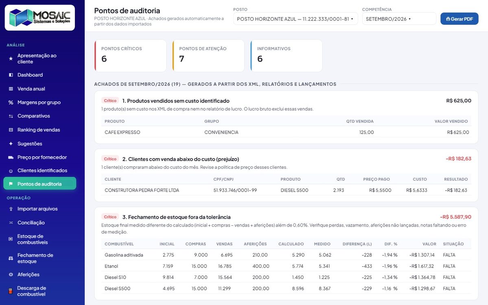This screenshot has width=488, height=305.
Task: Click the SITUAÇÃO column header
Action: click(x=453, y=244)
